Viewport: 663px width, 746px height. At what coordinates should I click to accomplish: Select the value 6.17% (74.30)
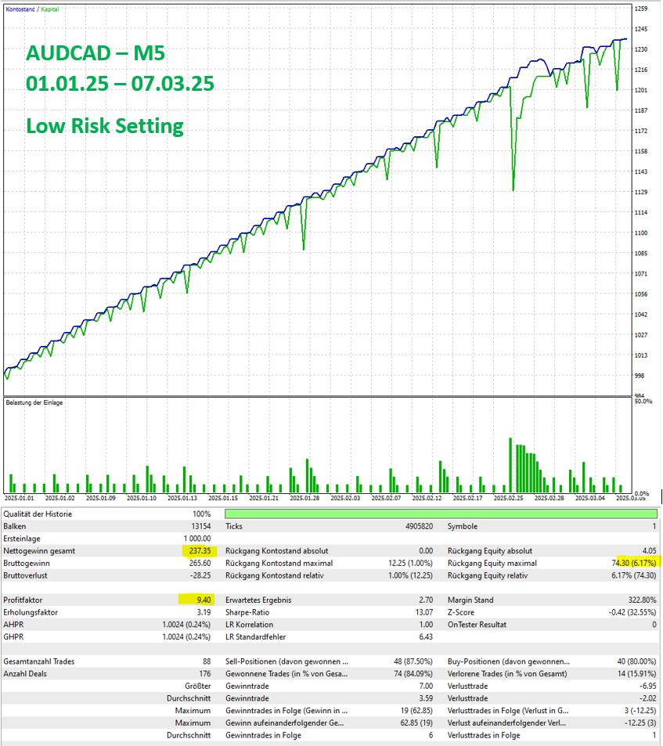pos(634,575)
